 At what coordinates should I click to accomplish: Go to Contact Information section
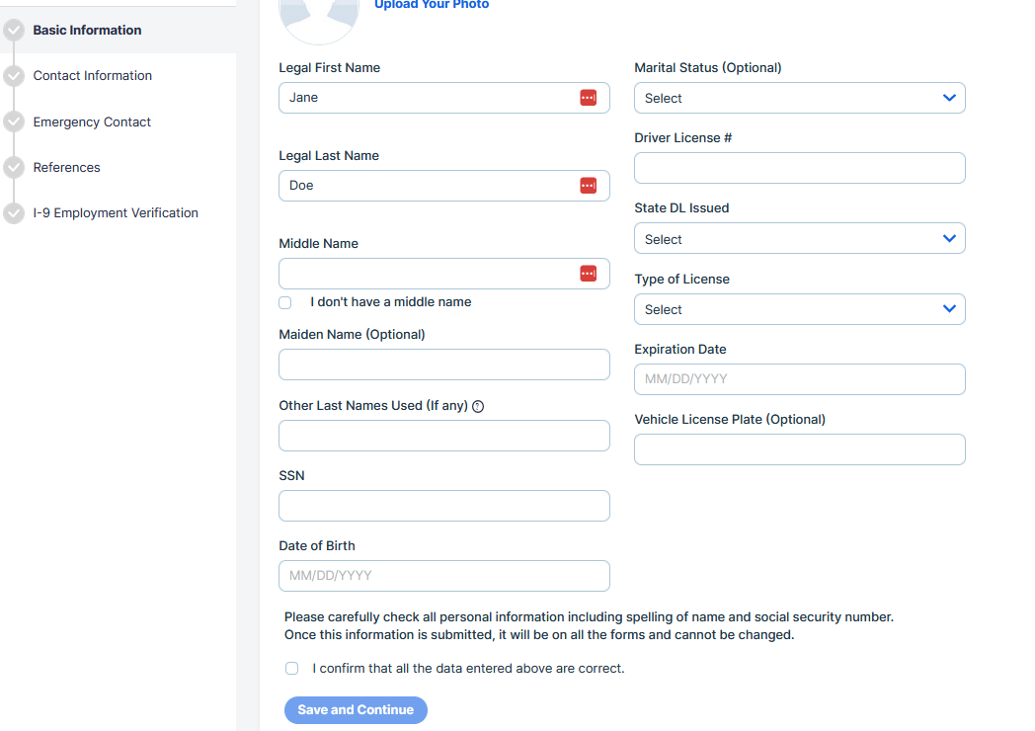[92, 76]
